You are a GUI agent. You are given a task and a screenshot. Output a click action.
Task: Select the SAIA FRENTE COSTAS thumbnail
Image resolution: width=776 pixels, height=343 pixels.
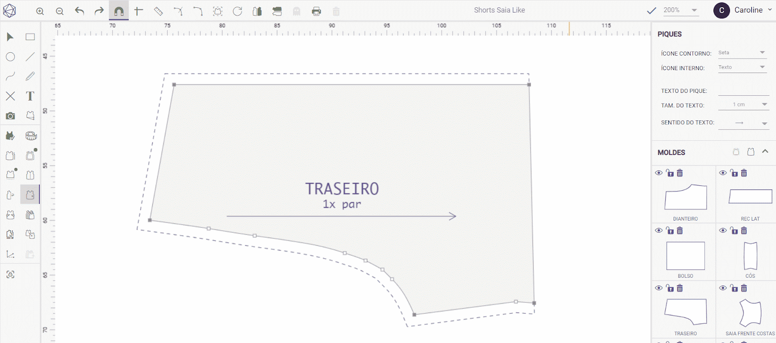tap(750, 313)
